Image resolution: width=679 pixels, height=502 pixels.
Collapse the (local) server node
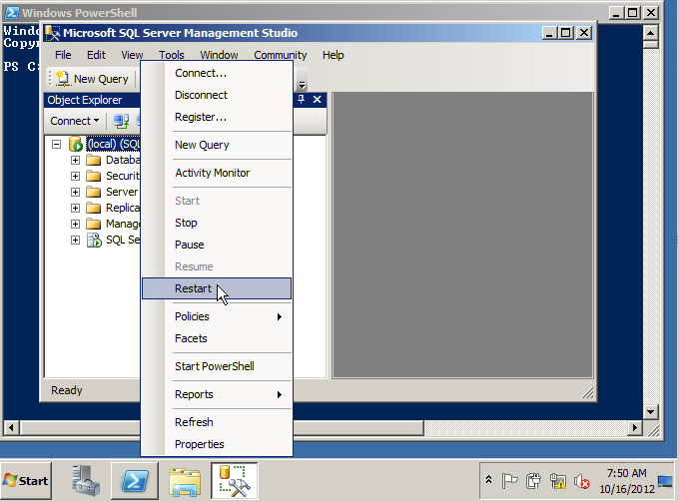(x=56, y=144)
